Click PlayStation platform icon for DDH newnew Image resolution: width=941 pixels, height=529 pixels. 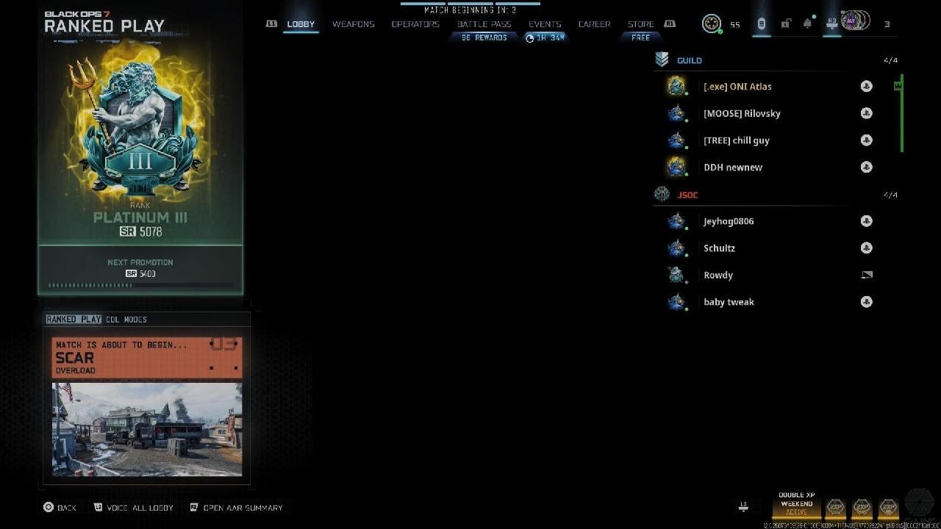click(x=867, y=167)
